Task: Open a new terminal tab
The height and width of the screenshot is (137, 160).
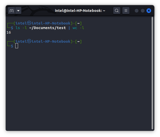Action: (x=11, y=11)
